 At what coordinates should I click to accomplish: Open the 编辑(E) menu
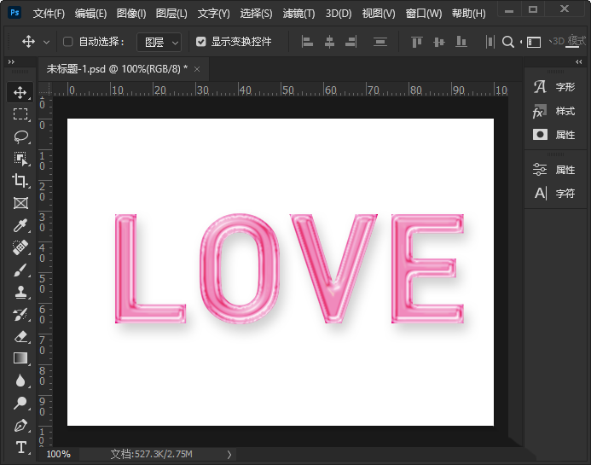coord(90,14)
